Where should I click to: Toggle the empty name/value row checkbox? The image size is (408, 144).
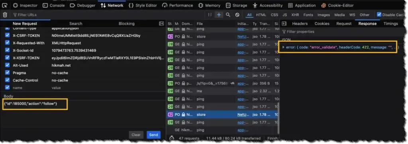7,88
